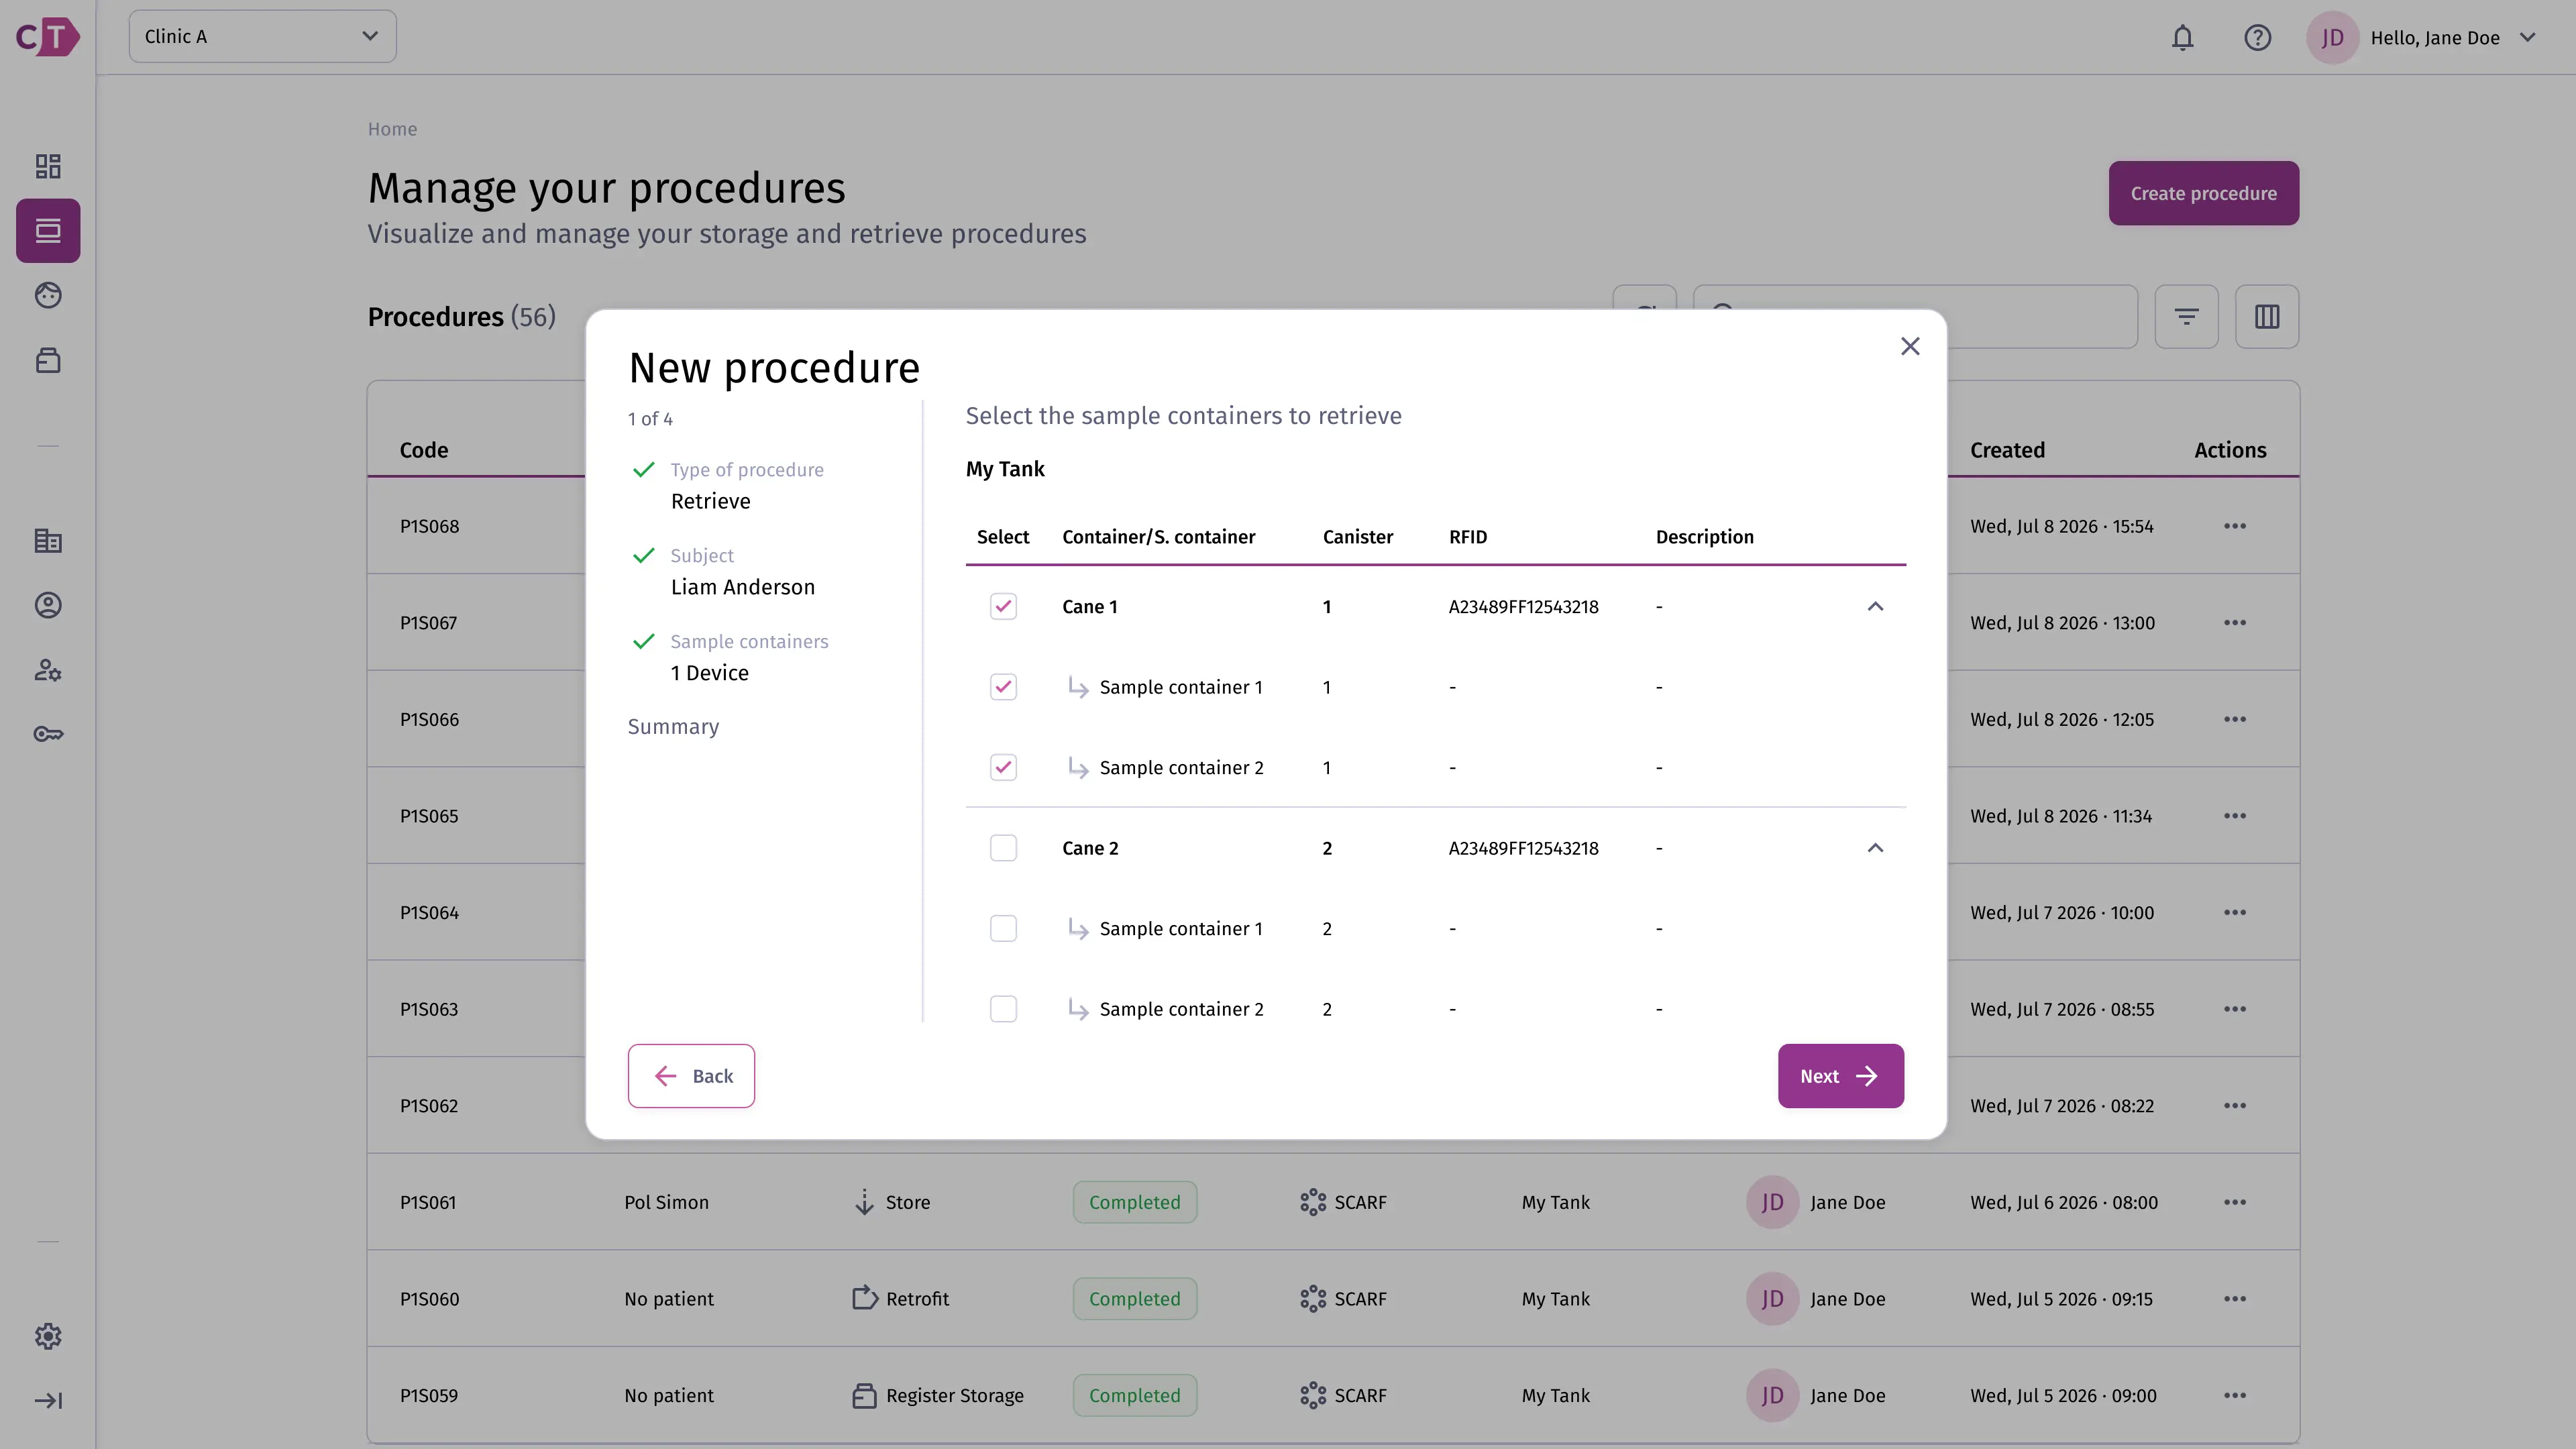Image resolution: width=2576 pixels, height=1449 pixels.
Task: Open the key access icon in sidebar
Action: (48, 734)
